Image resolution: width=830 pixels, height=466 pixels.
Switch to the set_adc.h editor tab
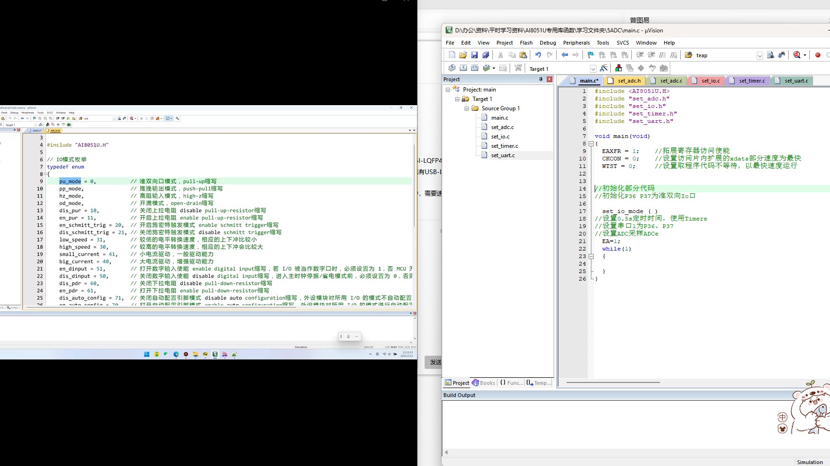[x=624, y=81]
